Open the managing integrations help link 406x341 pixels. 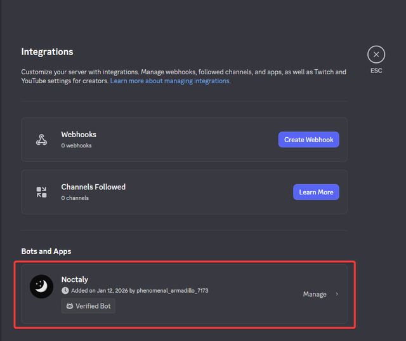[170, 81]
